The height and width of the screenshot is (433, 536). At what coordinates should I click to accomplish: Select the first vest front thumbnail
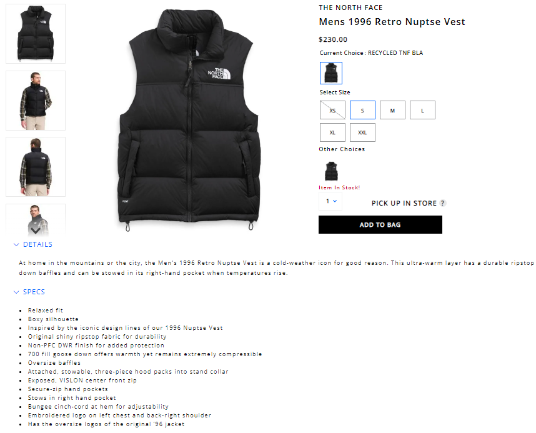[36, 34]
